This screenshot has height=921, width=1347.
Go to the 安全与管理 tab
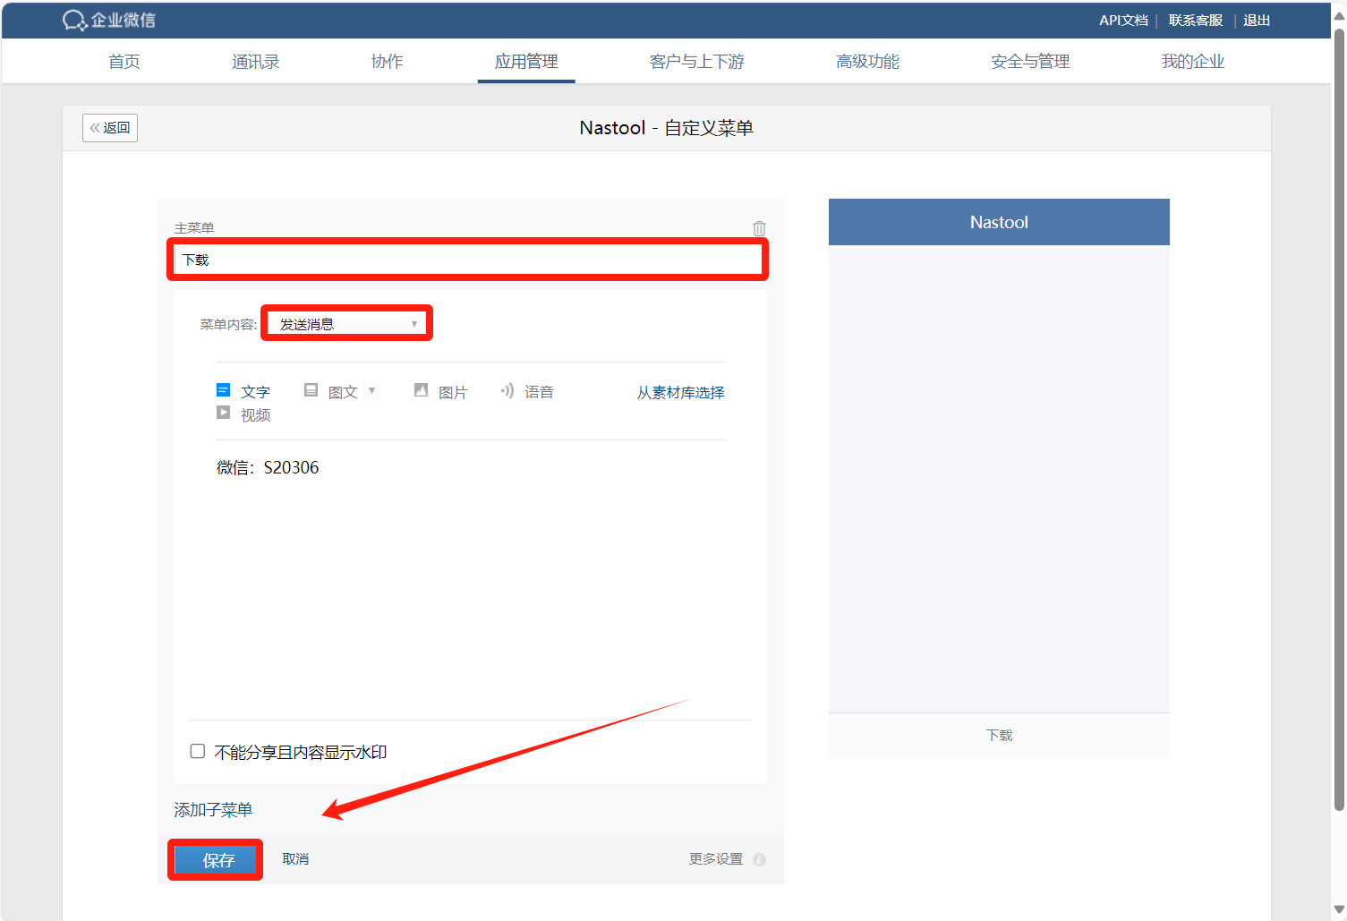click(x=1029, y=62)
